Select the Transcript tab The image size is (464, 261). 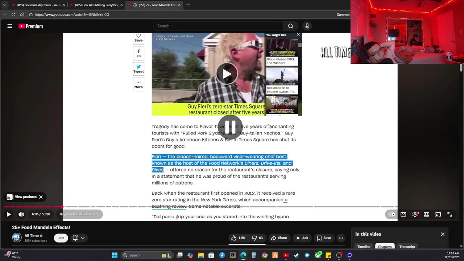pos(407,246)
